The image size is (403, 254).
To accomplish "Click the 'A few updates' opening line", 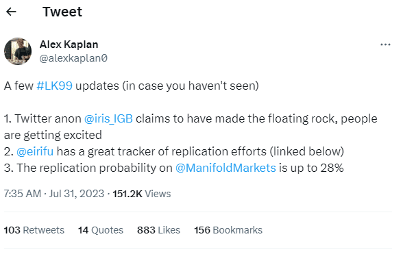I will 132,86.
